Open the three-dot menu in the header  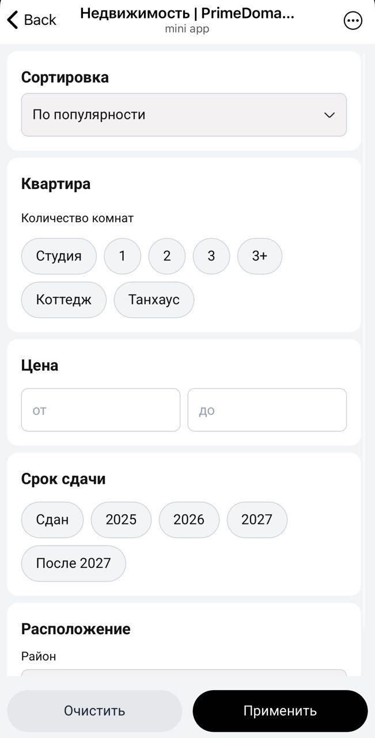pos(353,21)
